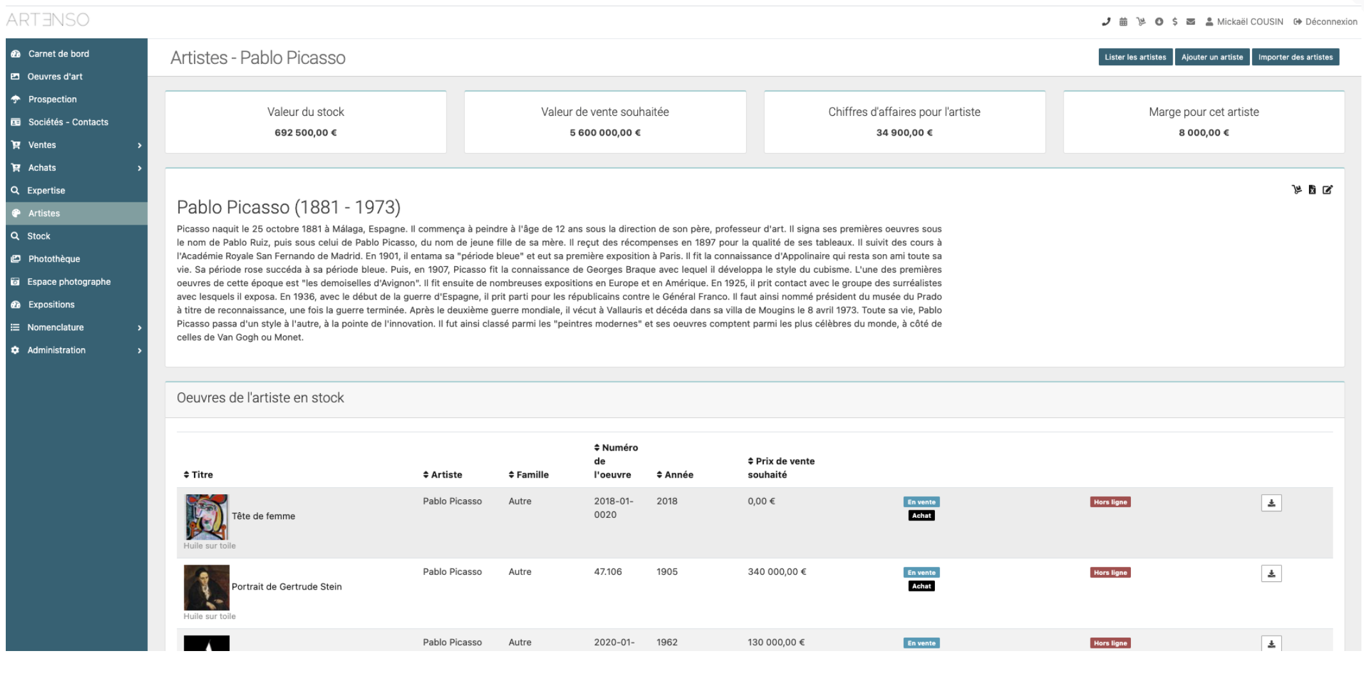This screenshot has width=1364, height=676.
Task: Click the 340 000,00 € price cell
Action: [777, 572]
